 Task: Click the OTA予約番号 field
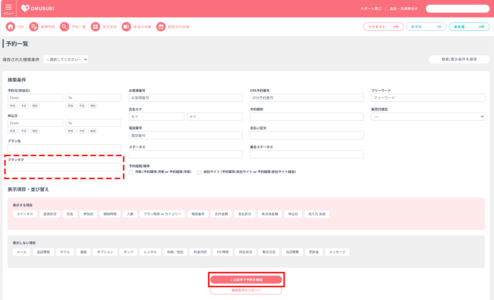click(x=307, y=98)
